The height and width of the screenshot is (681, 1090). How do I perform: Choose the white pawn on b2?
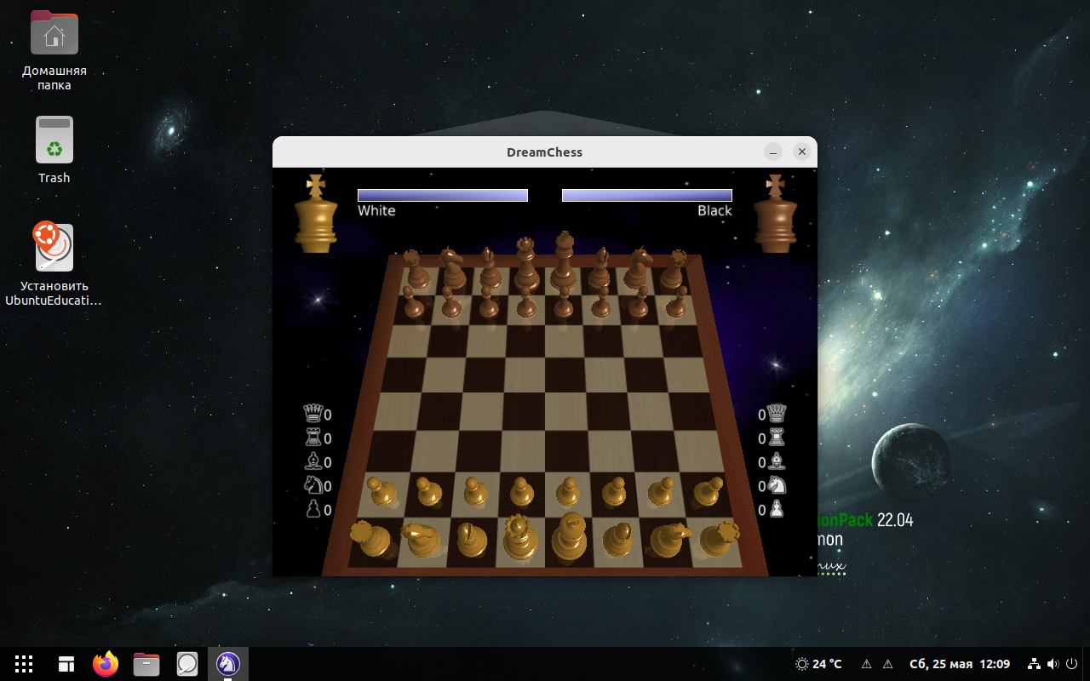coord(428,491)
